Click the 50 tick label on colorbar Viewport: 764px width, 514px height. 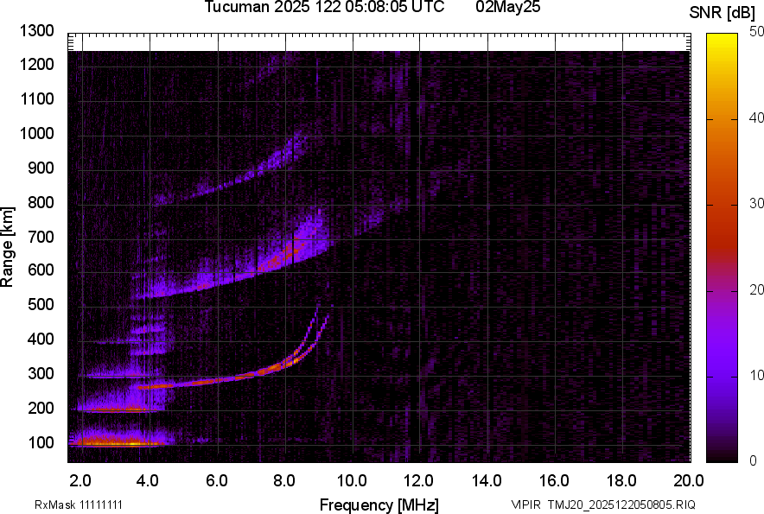click(x=758, y=32)
